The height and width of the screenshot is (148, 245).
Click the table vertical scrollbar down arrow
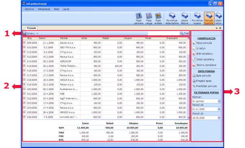click(x=188, y=118)
